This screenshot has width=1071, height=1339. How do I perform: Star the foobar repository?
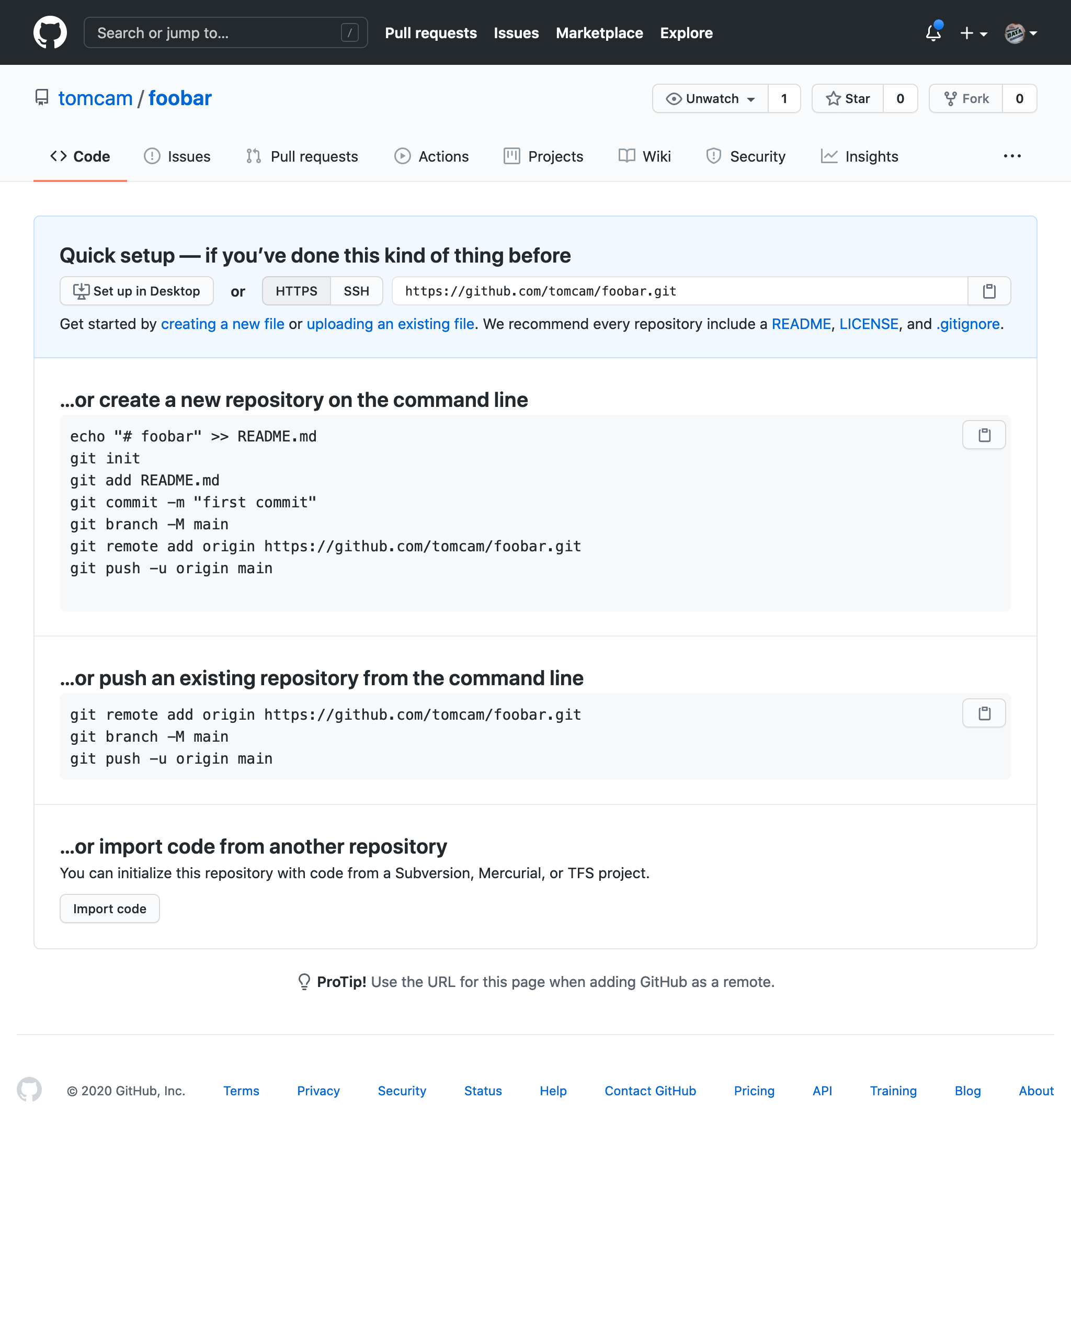point(848,98)
